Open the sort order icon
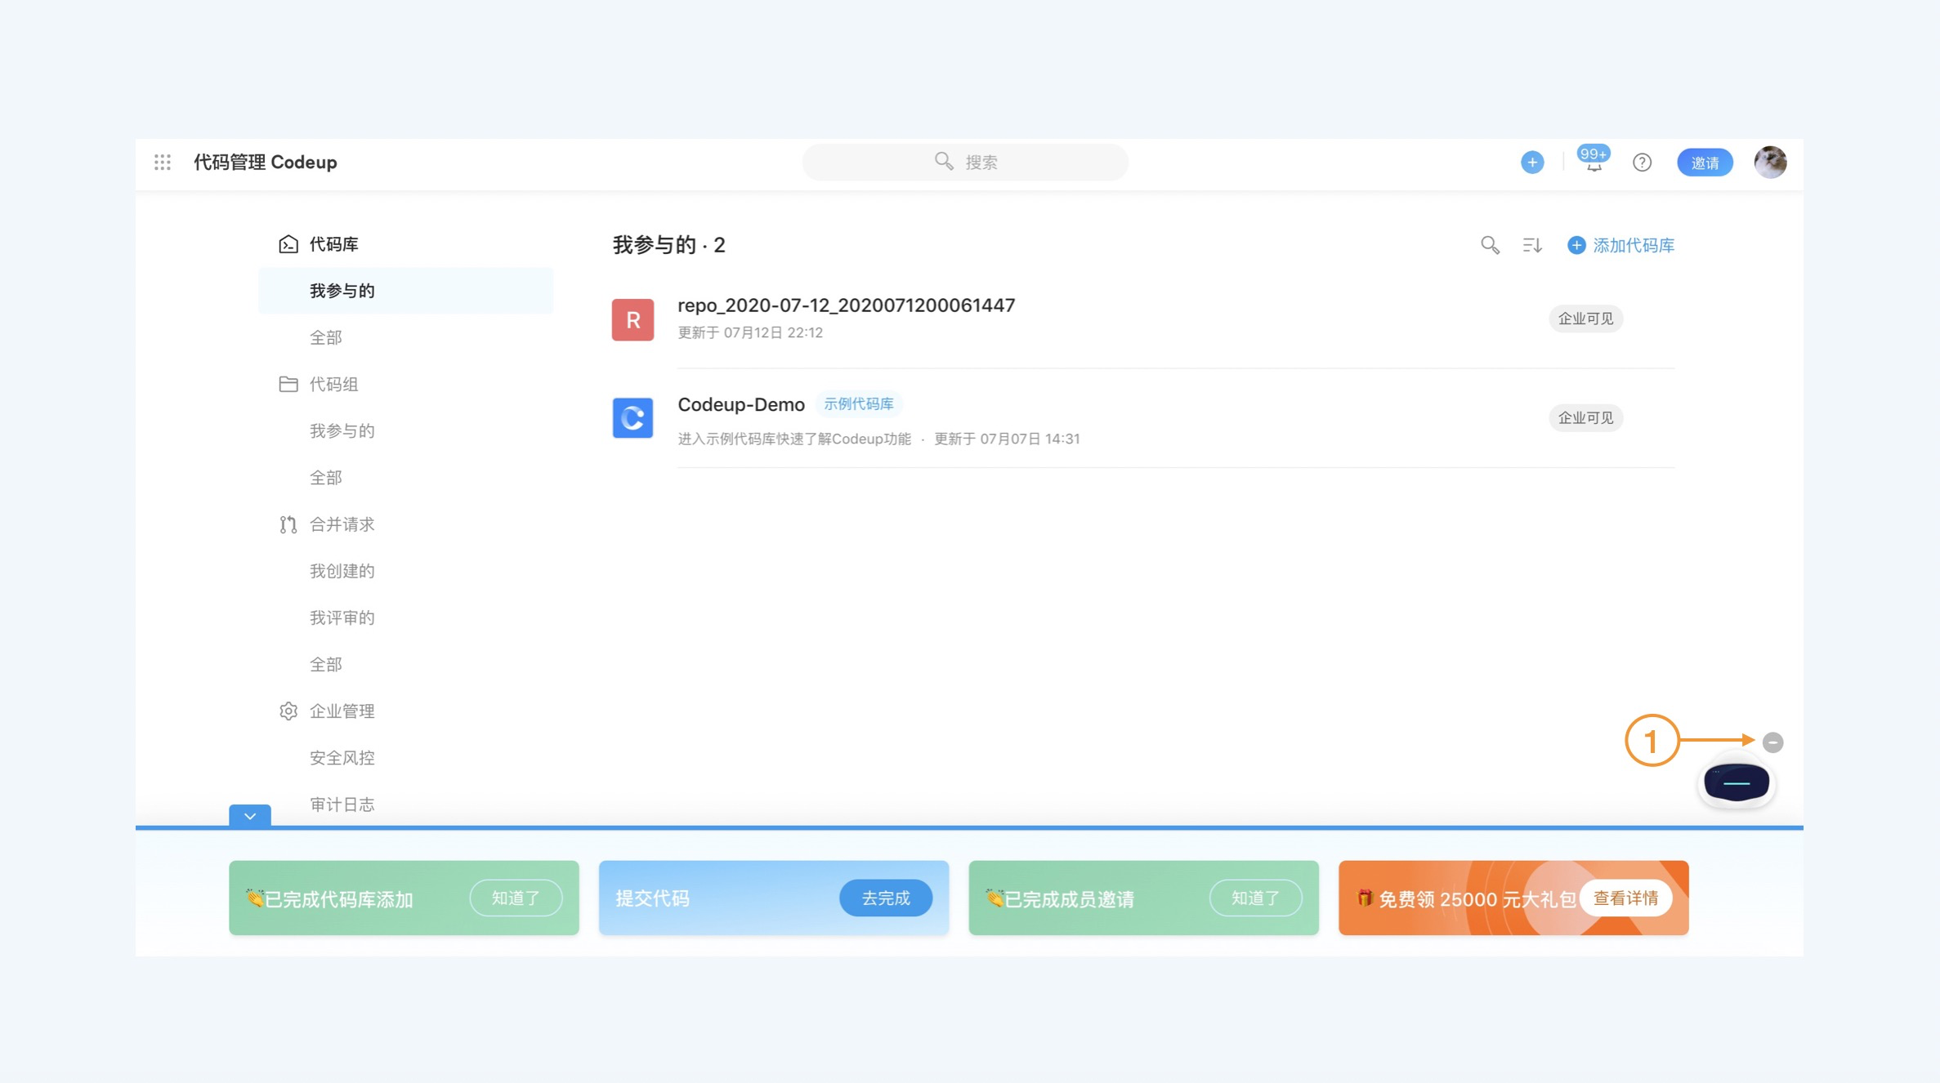This screenshot has width=1940, height=1083. pyautogui.click(x=1532, y=245)
